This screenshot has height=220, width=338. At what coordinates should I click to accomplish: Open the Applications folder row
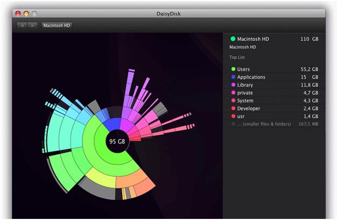pyautogui.click(x=274, y=77)
